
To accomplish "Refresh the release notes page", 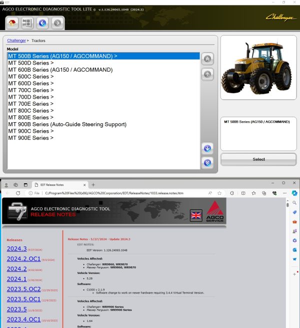I will (18, 193).
